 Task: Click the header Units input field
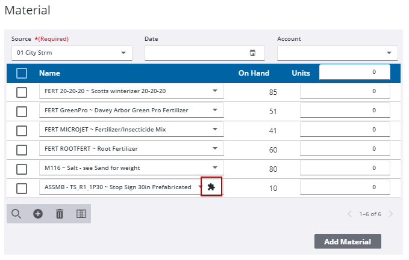[x=354, y=72]
